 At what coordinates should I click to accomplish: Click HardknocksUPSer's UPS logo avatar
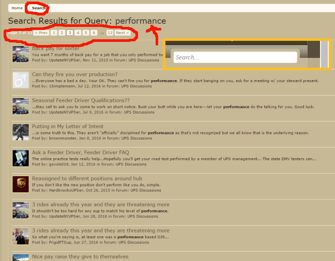[x=21, y=185]
